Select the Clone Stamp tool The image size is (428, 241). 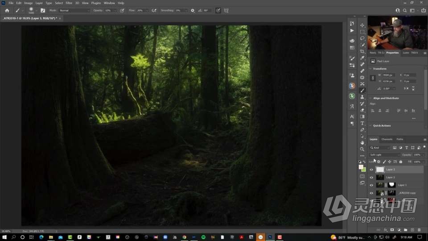[362, 97]
